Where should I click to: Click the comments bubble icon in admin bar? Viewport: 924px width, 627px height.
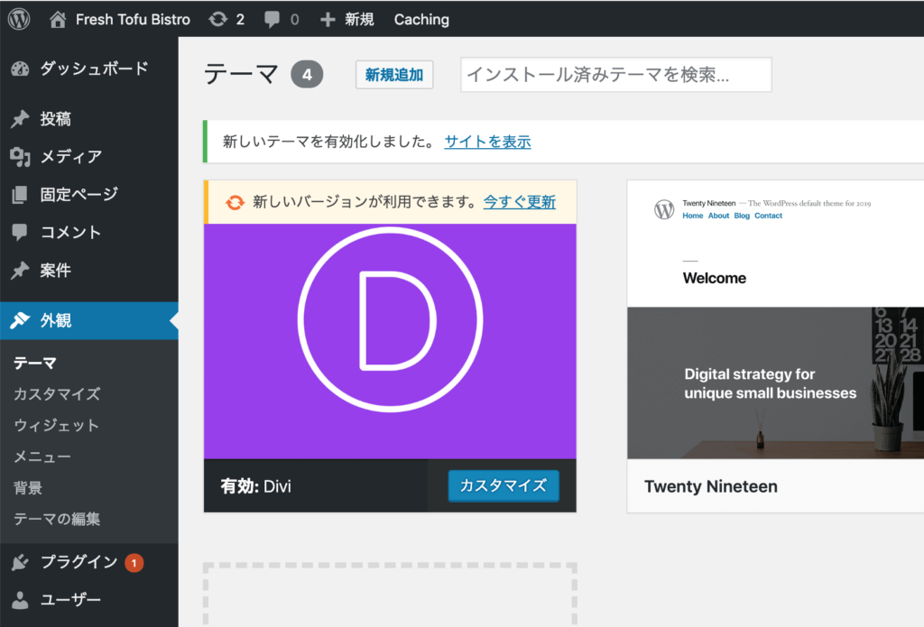coord(272,20)
